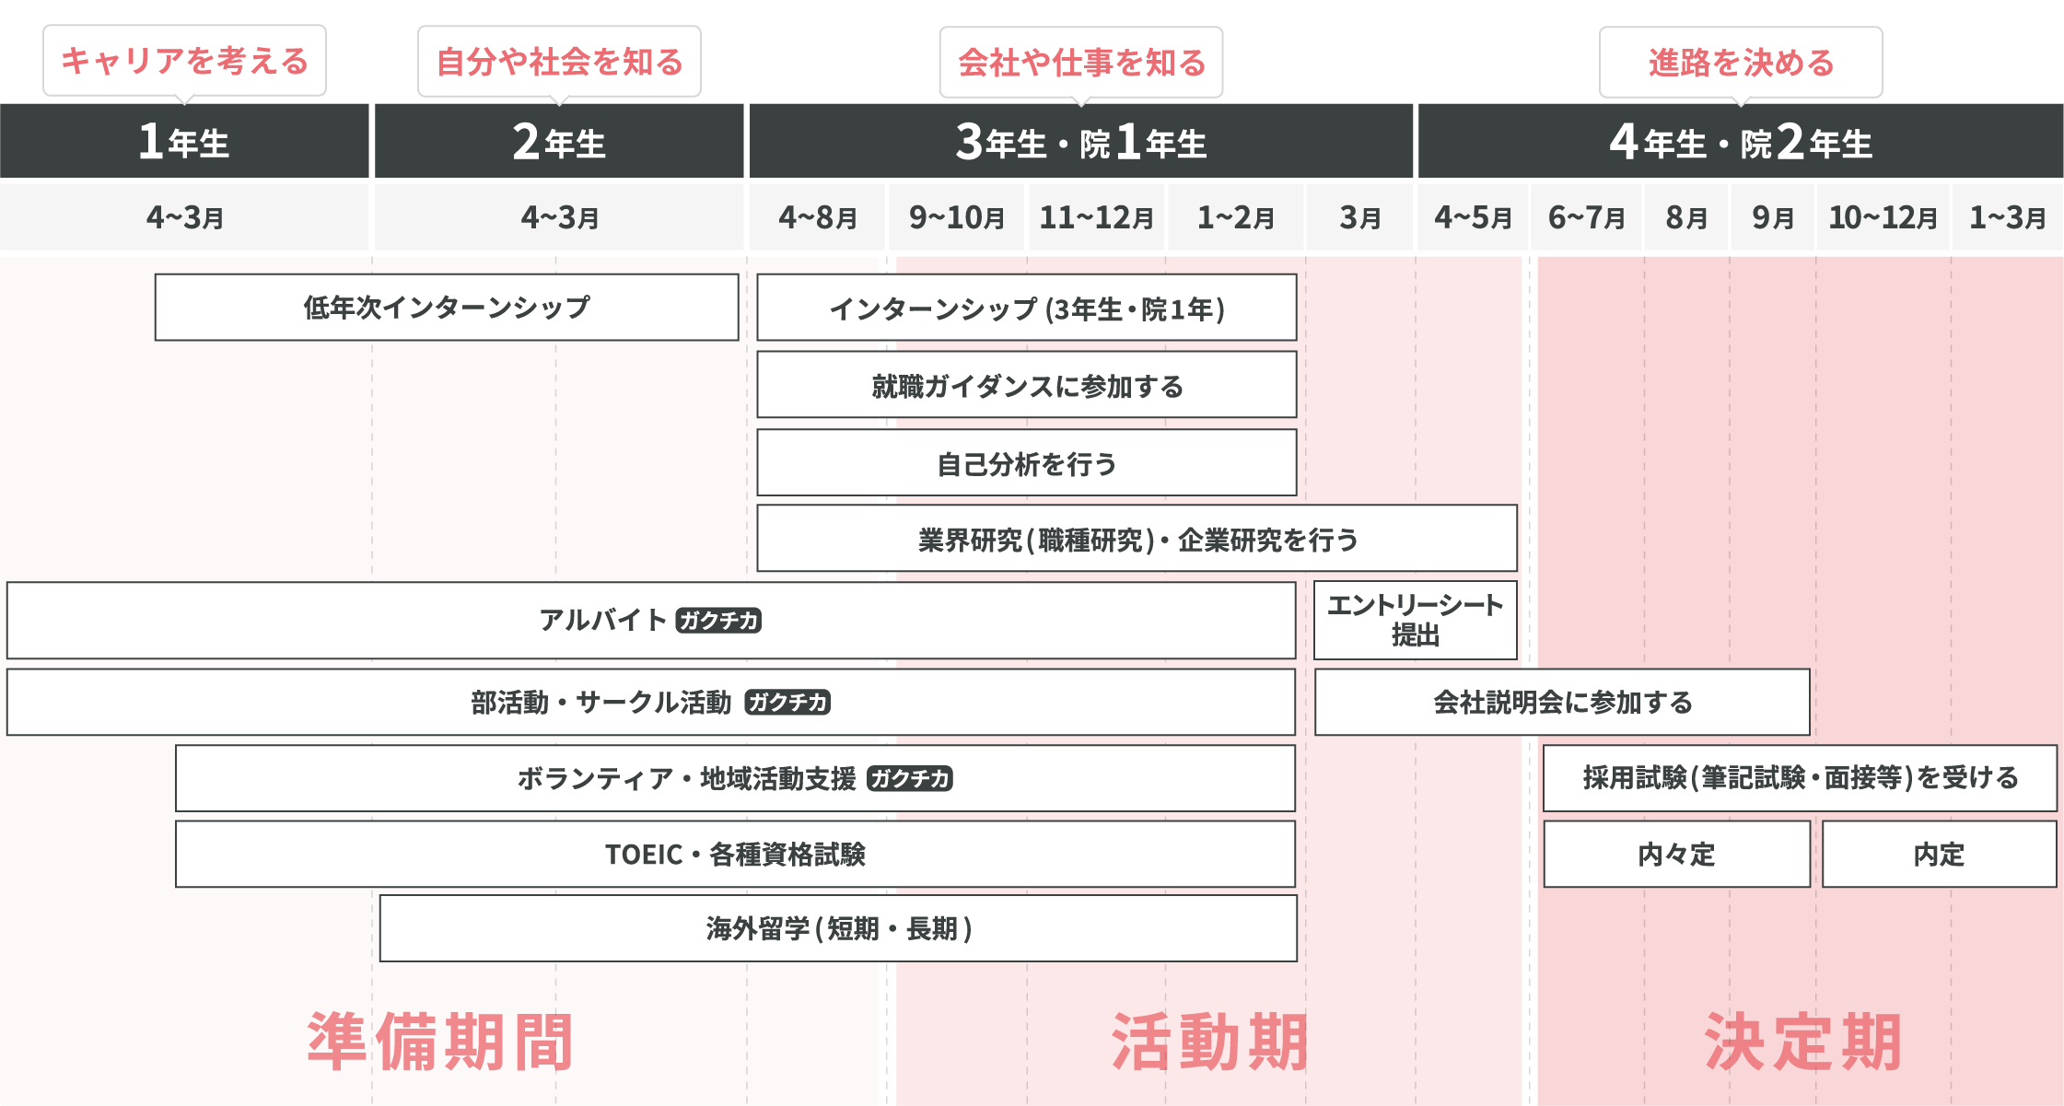
Task: Click the 会社や仕事を知る callout
Action: coord(1081,63)
